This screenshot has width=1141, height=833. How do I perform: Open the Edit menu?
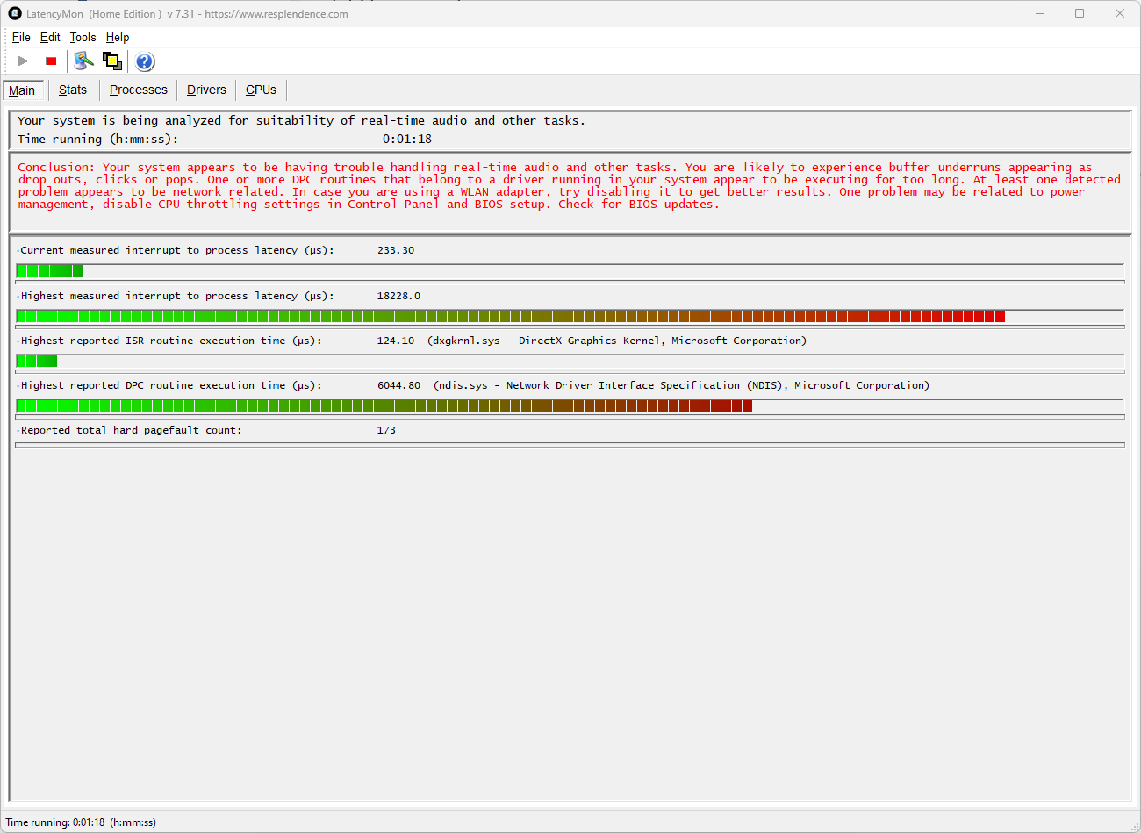[x=50, y=37]
